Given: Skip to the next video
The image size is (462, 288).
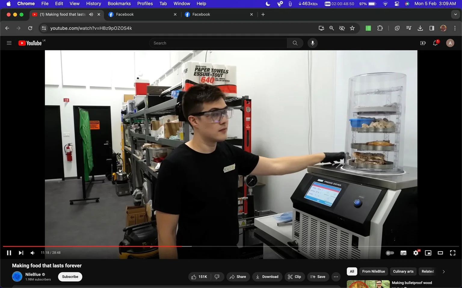Looking at the screenshot, I should click(x=21, y=253).
